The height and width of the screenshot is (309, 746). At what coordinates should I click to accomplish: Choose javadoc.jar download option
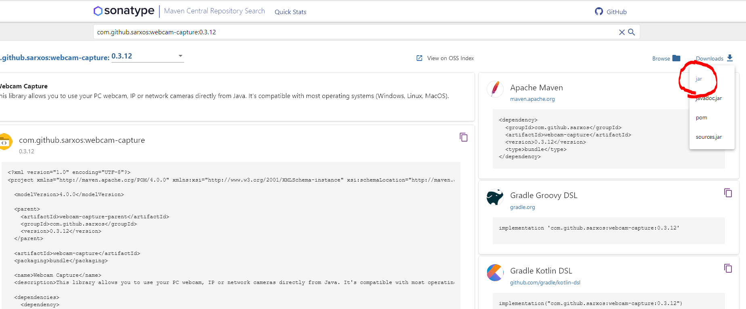(709, 98)
